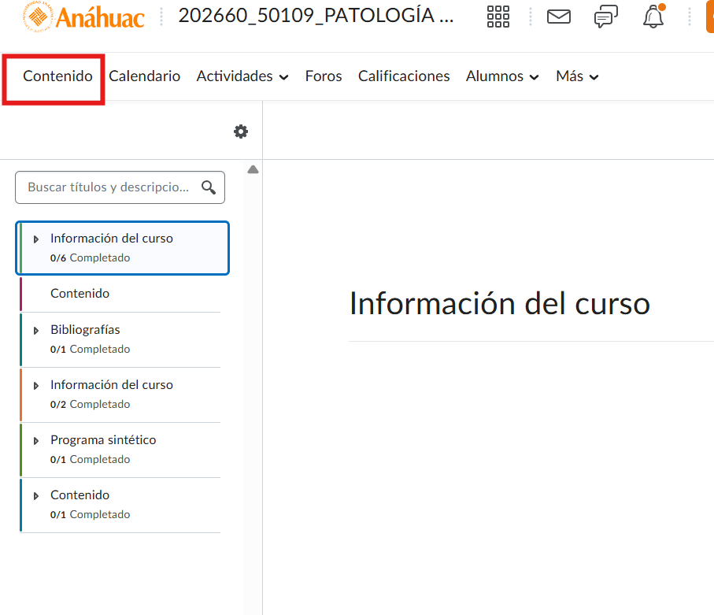
Task: Click the Anáhuac logo
Action: [x=83, y=17]
